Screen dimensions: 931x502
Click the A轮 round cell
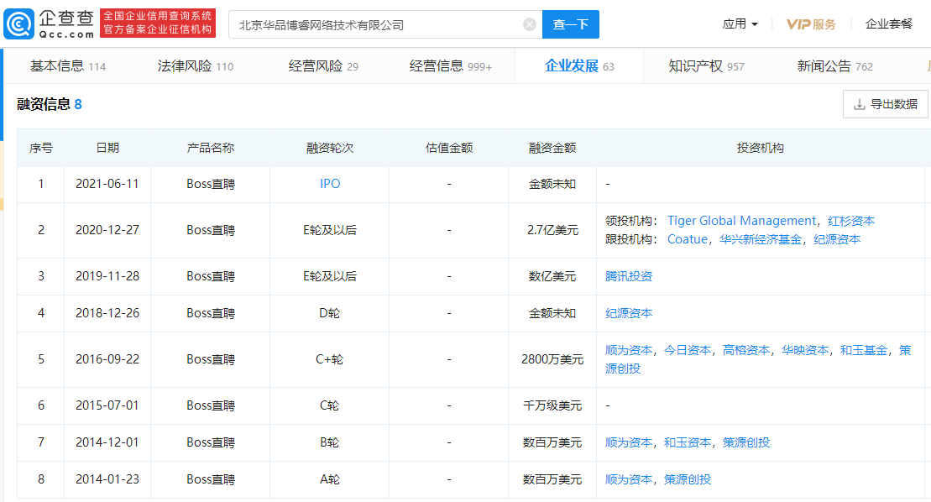pyautogui.click(x=330, y=478)
